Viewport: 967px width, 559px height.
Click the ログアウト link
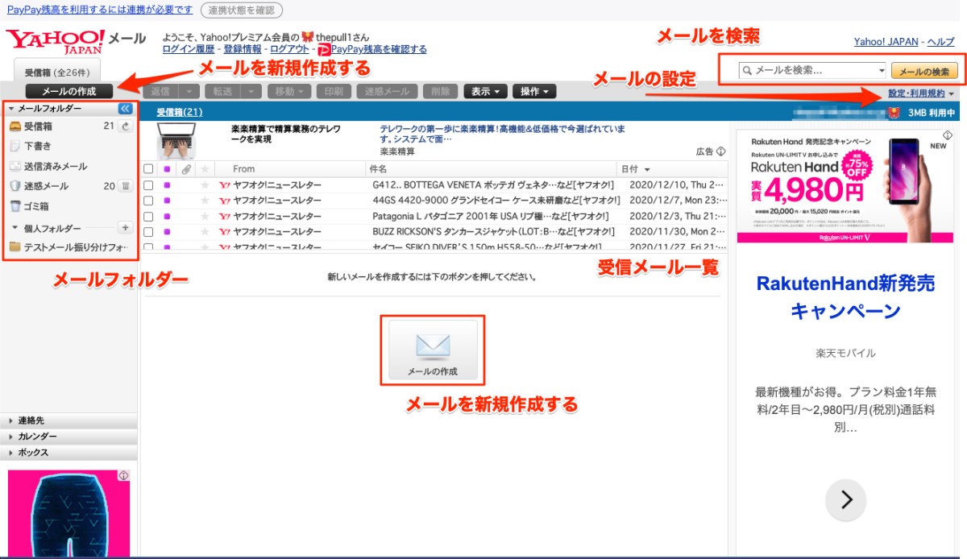[289, 49]
